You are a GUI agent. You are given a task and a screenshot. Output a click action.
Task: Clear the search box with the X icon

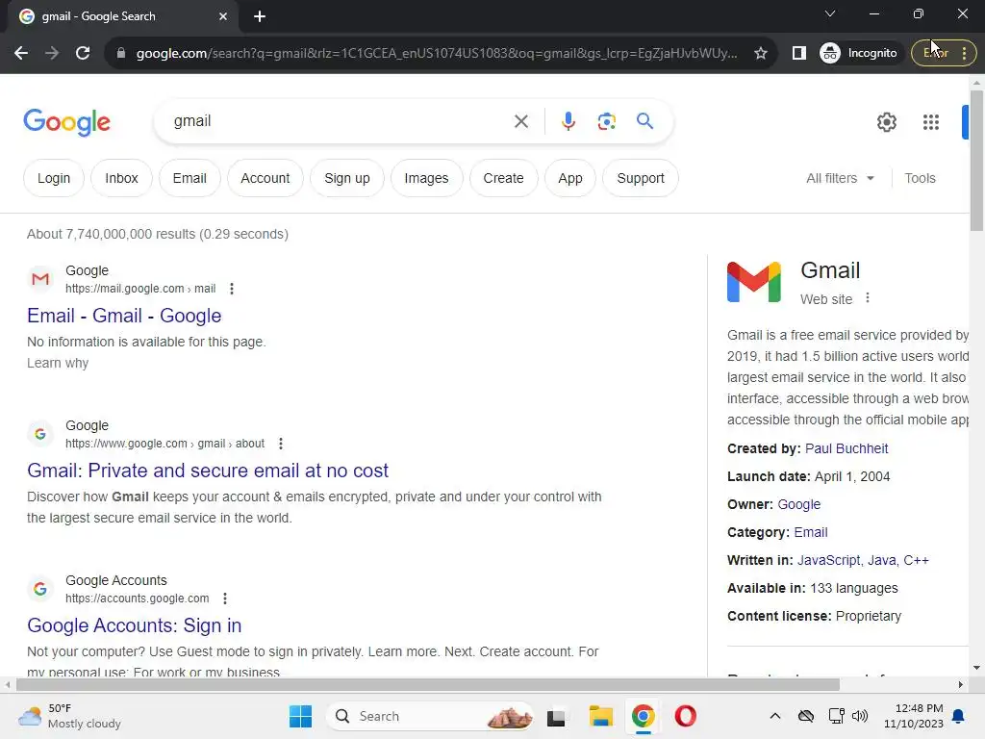pyautogui.click(x=521, y=121)
